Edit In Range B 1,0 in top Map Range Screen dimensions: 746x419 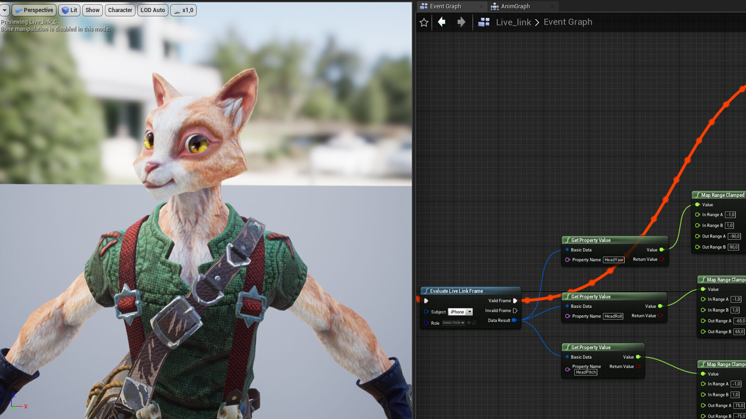tap(729, 226)
